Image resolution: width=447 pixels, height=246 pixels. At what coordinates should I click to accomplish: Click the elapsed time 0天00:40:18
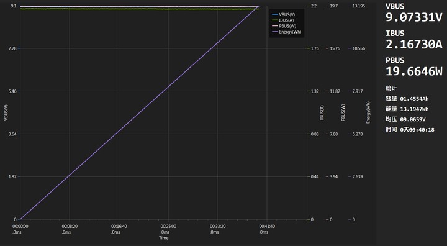tap(417, 130)
